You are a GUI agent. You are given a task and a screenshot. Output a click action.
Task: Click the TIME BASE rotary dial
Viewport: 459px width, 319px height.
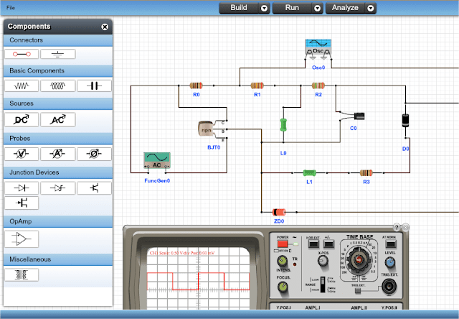click(x=360, y=259)
